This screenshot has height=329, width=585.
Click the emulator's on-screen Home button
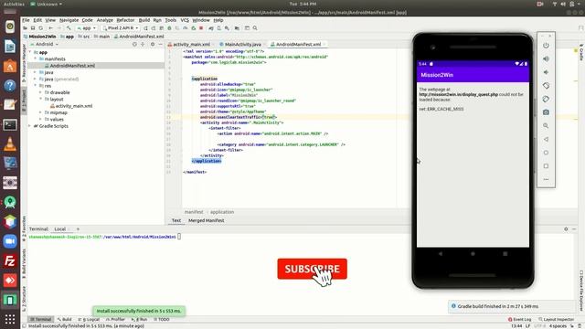473,254
